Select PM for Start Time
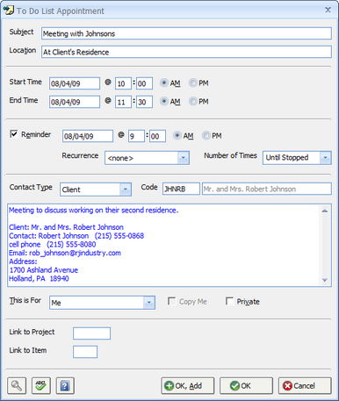 click(192, 83)
